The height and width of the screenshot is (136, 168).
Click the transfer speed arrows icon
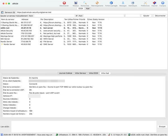point(109,135)
